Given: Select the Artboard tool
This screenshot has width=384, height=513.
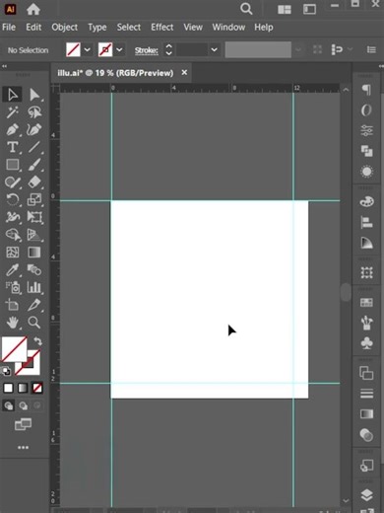Looking at the screenshot, I should click(x=13, y=305).
